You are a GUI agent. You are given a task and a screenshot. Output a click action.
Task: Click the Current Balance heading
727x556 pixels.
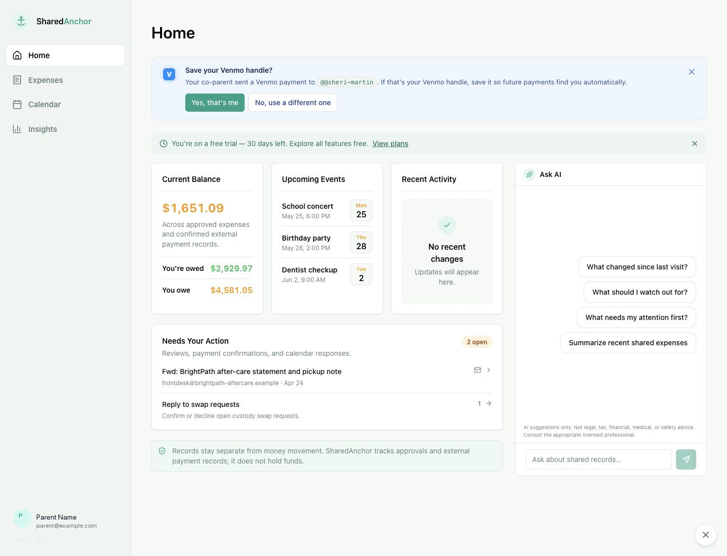pos(191,179)
